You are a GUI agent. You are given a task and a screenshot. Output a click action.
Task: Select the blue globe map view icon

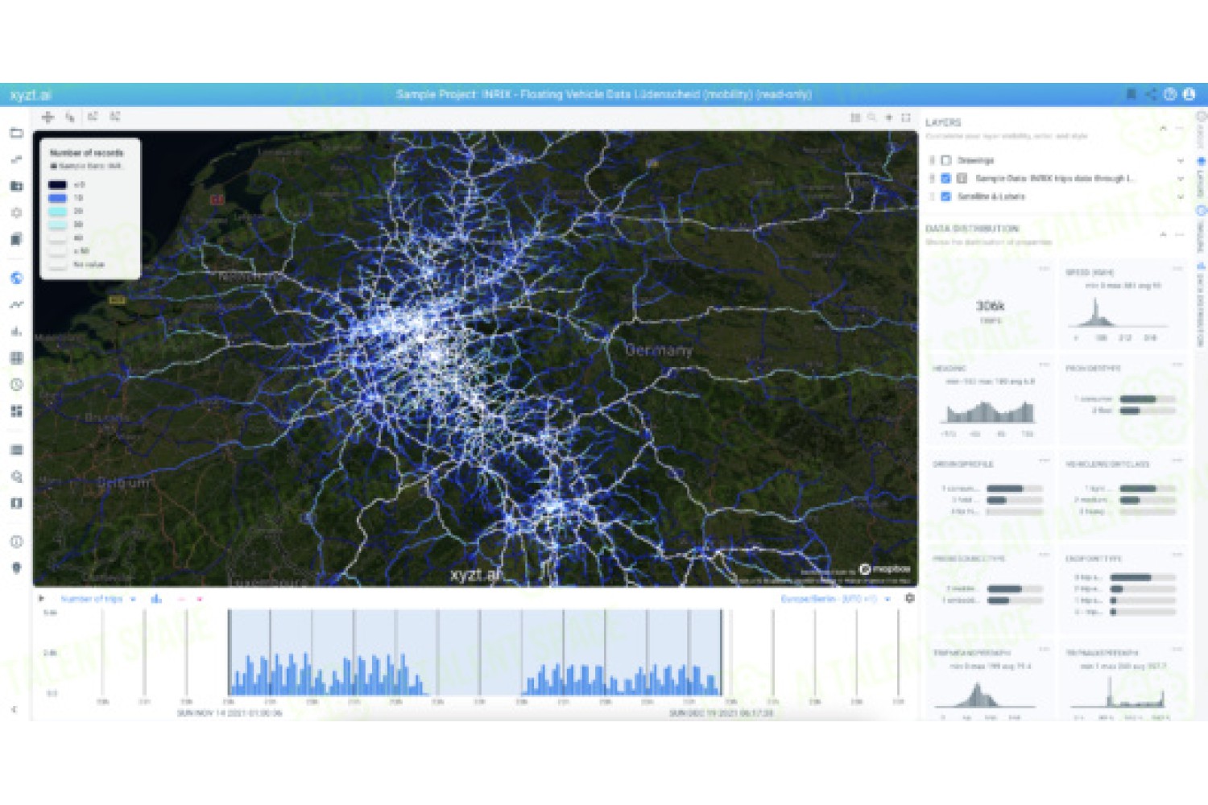pyautogui.click(x=16, y=279)
